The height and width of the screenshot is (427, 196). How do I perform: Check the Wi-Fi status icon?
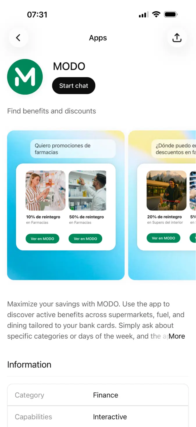click(x=157, y=14)
